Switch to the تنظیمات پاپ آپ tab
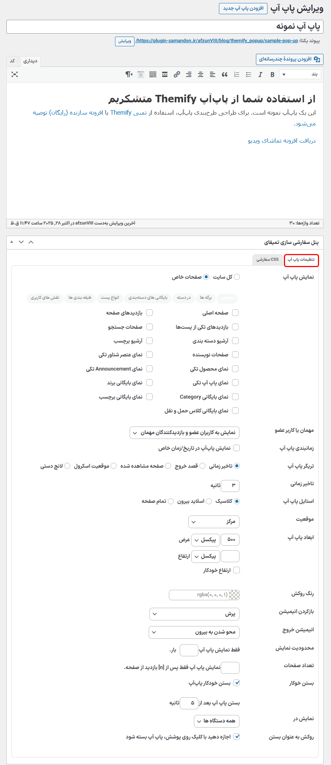This screenshot has height=765, width=331. [301, 260]
